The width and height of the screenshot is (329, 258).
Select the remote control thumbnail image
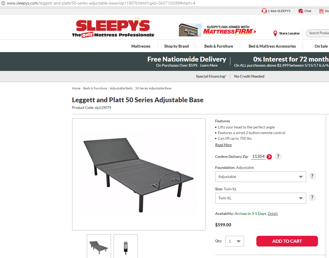pyautogui.click(x=126, y=246)
